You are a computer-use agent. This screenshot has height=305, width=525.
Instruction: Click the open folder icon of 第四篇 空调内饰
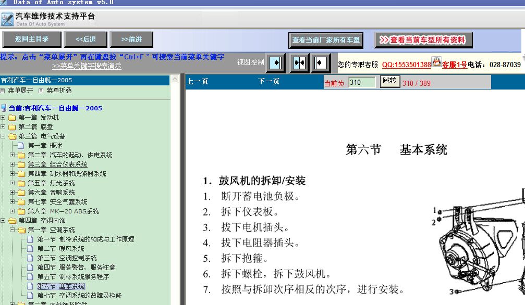pos(12,221)
